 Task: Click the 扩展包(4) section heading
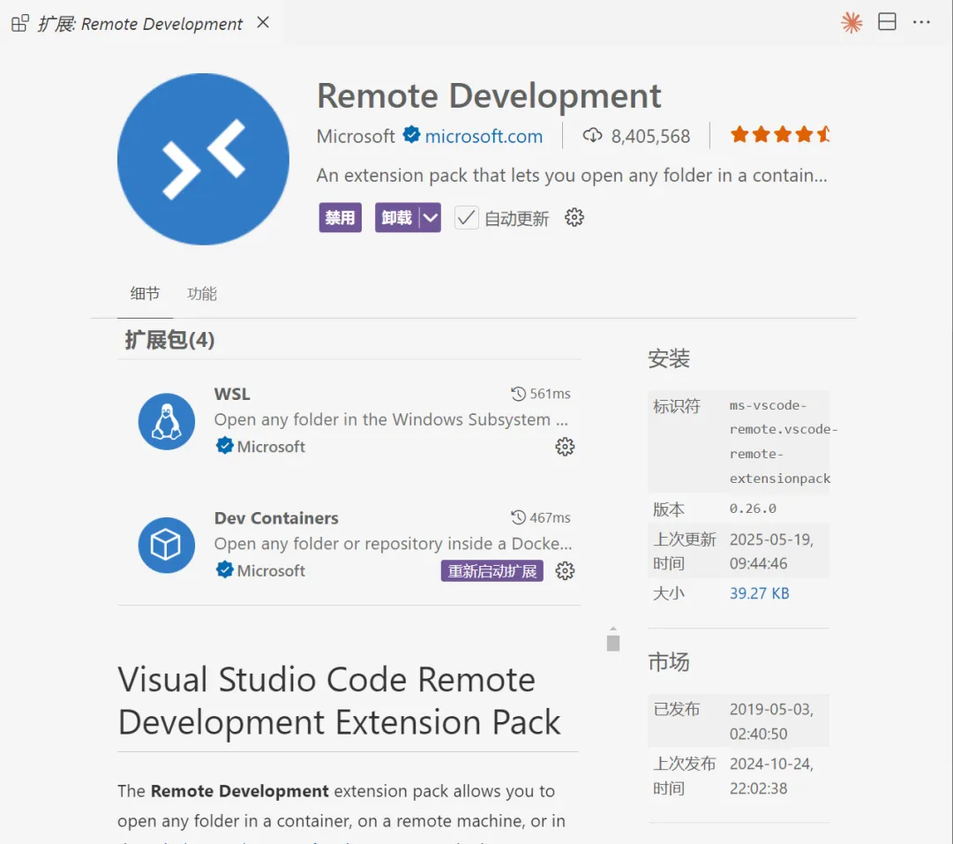(169, 340)
